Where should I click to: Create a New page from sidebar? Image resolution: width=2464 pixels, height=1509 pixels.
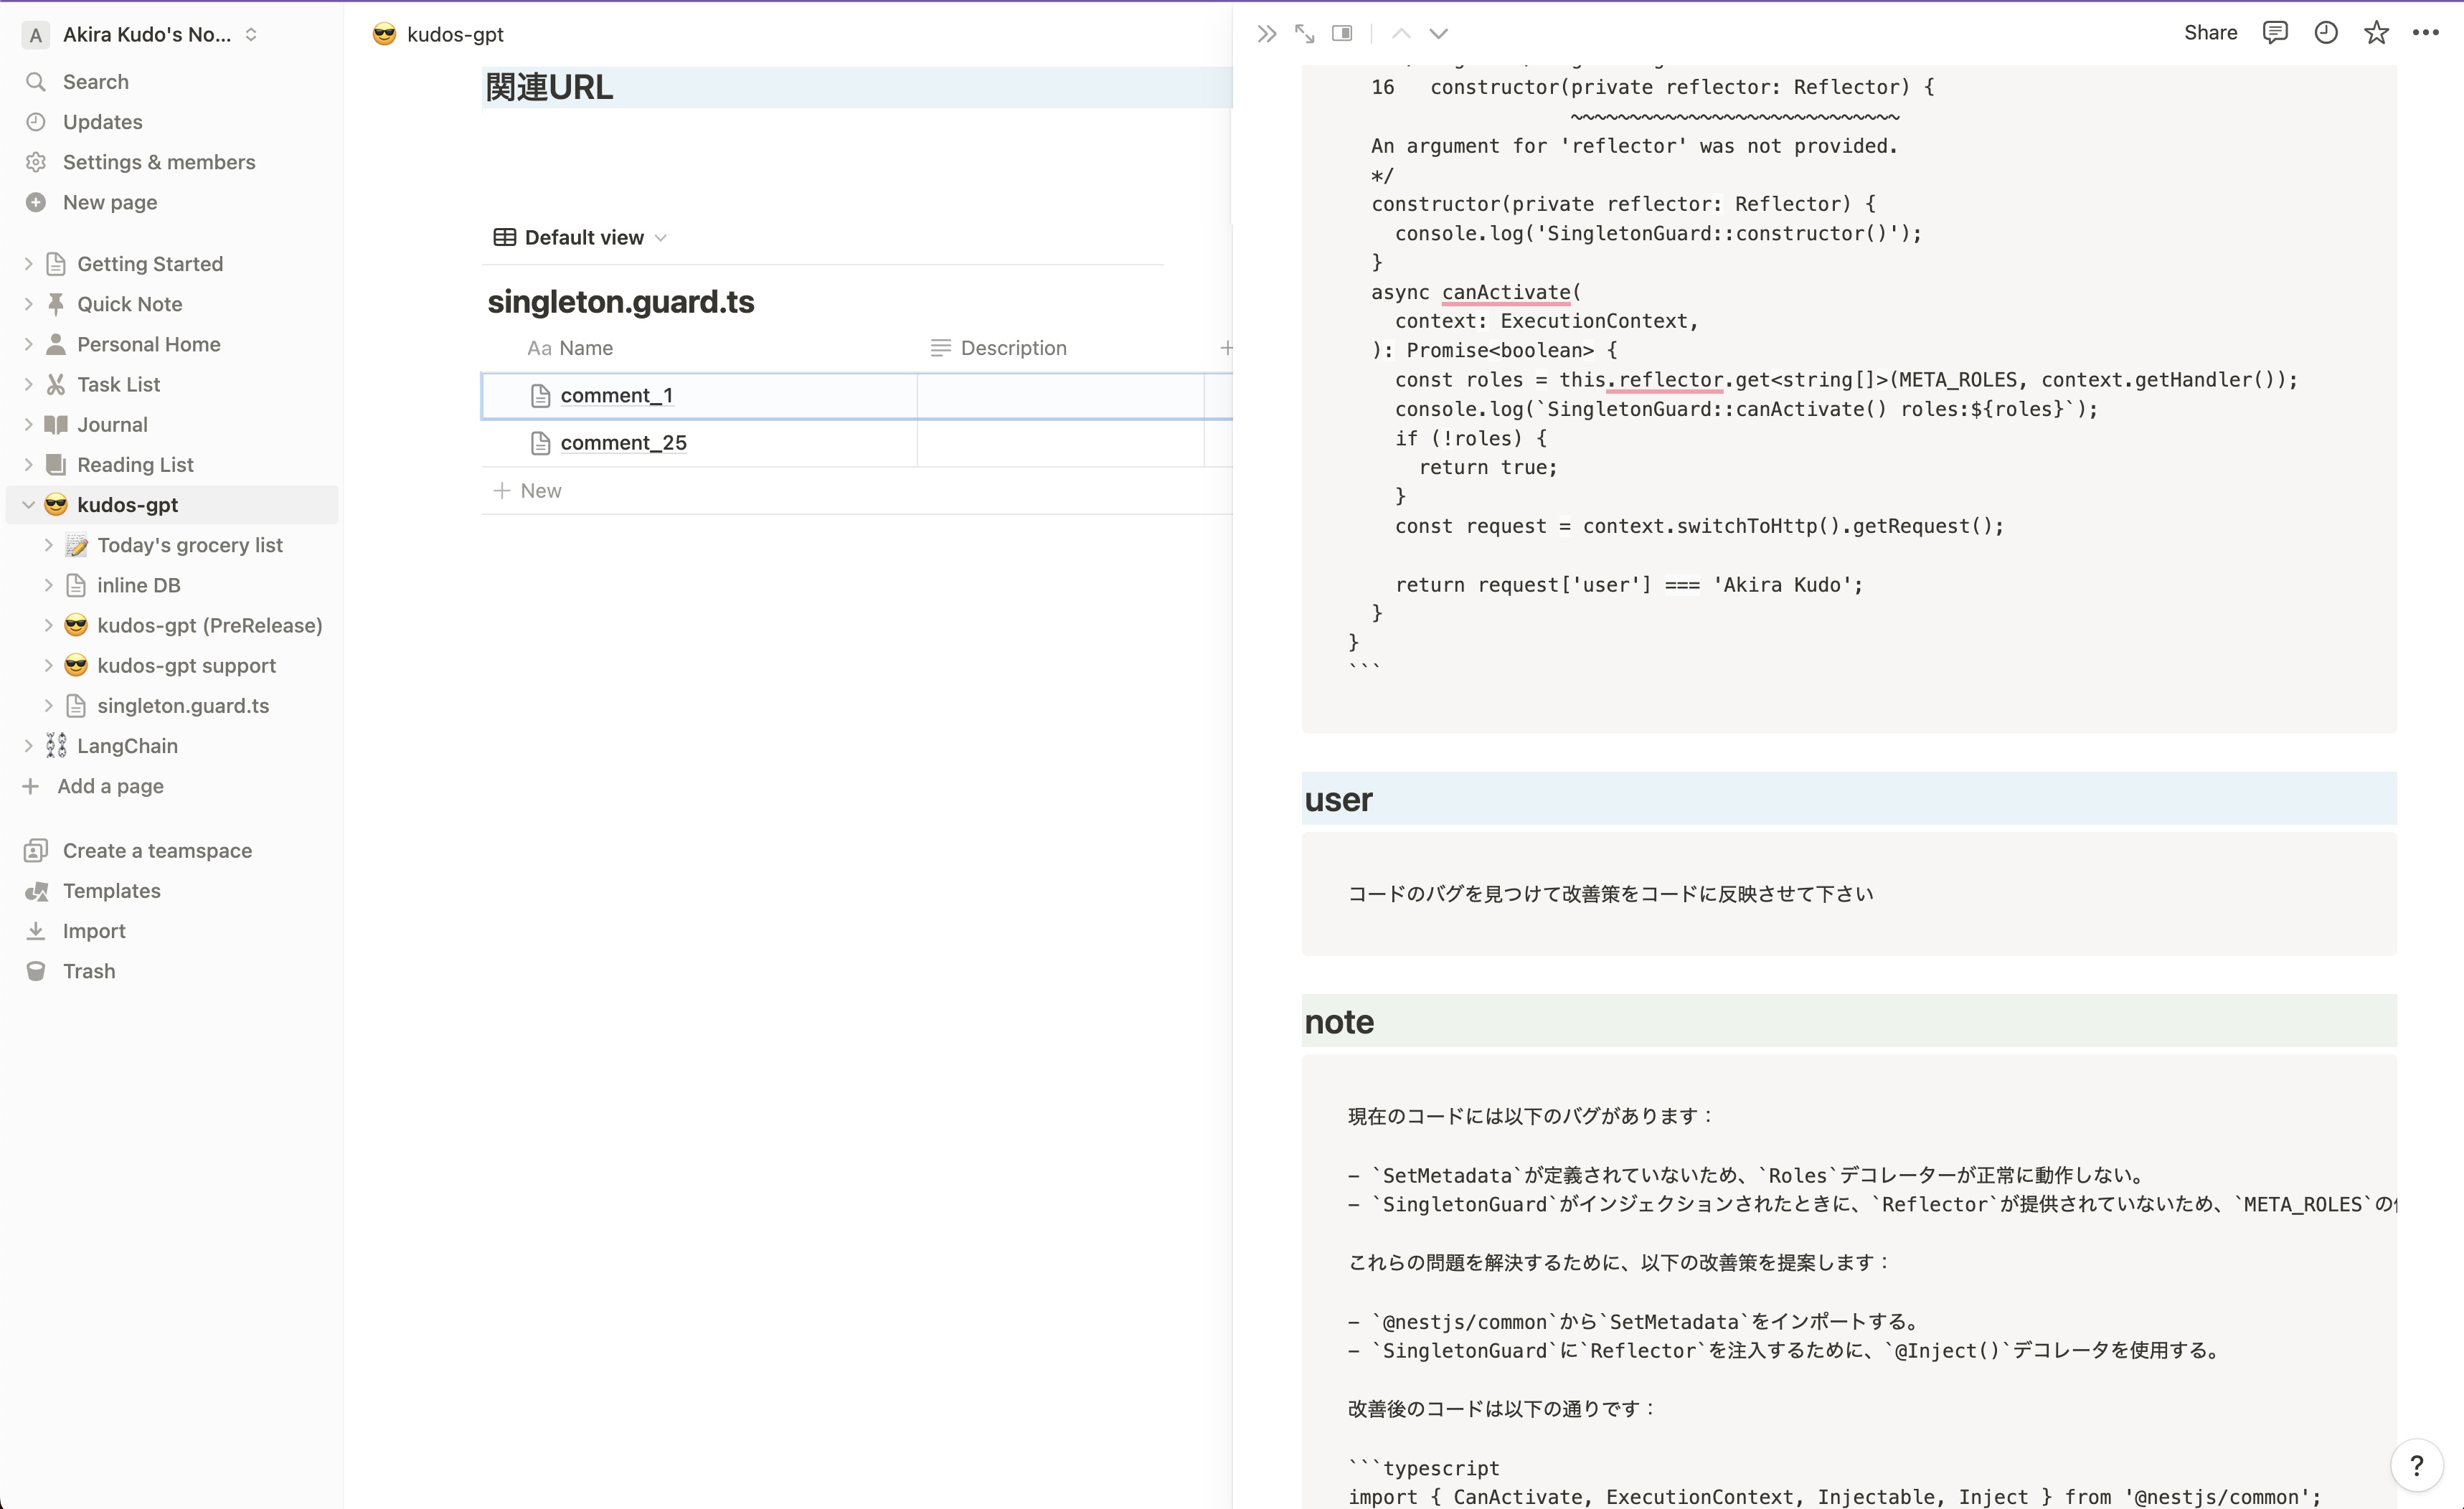[x=110, y=202]
